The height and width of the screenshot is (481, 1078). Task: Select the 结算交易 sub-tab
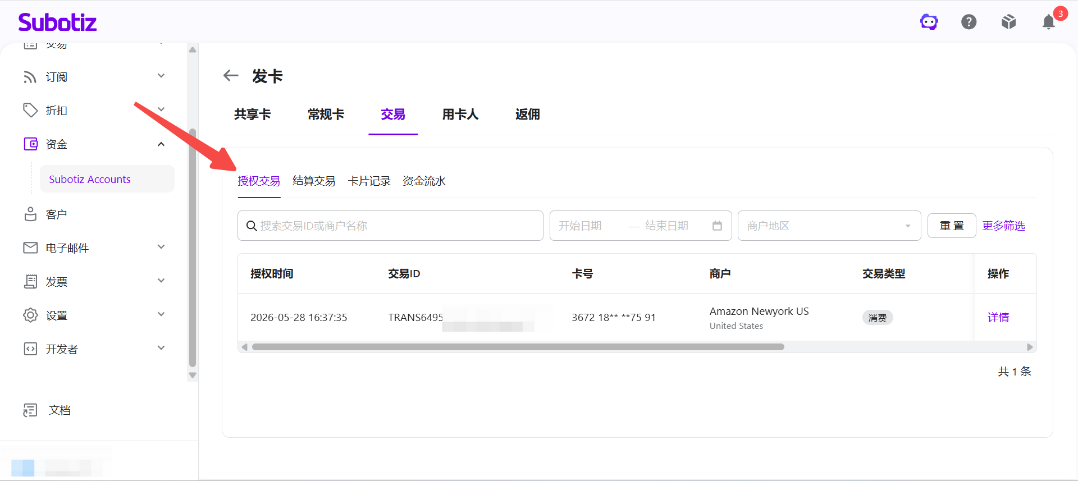pyautogui.click(x=314, y=181)
